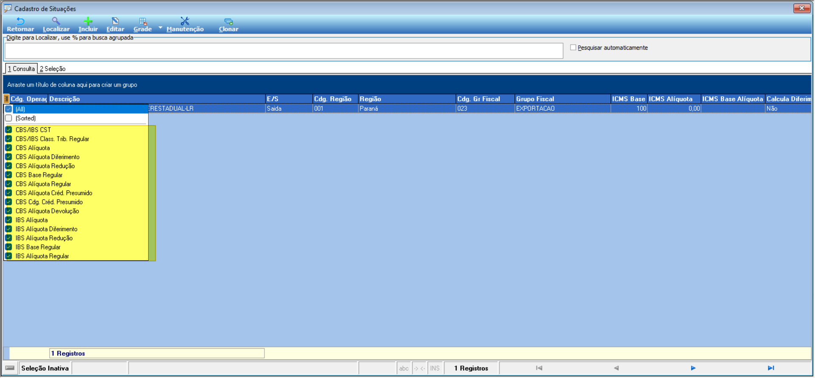Jump to last record arrow
This screenshot has width=815, height=378.
click(771, 368)
